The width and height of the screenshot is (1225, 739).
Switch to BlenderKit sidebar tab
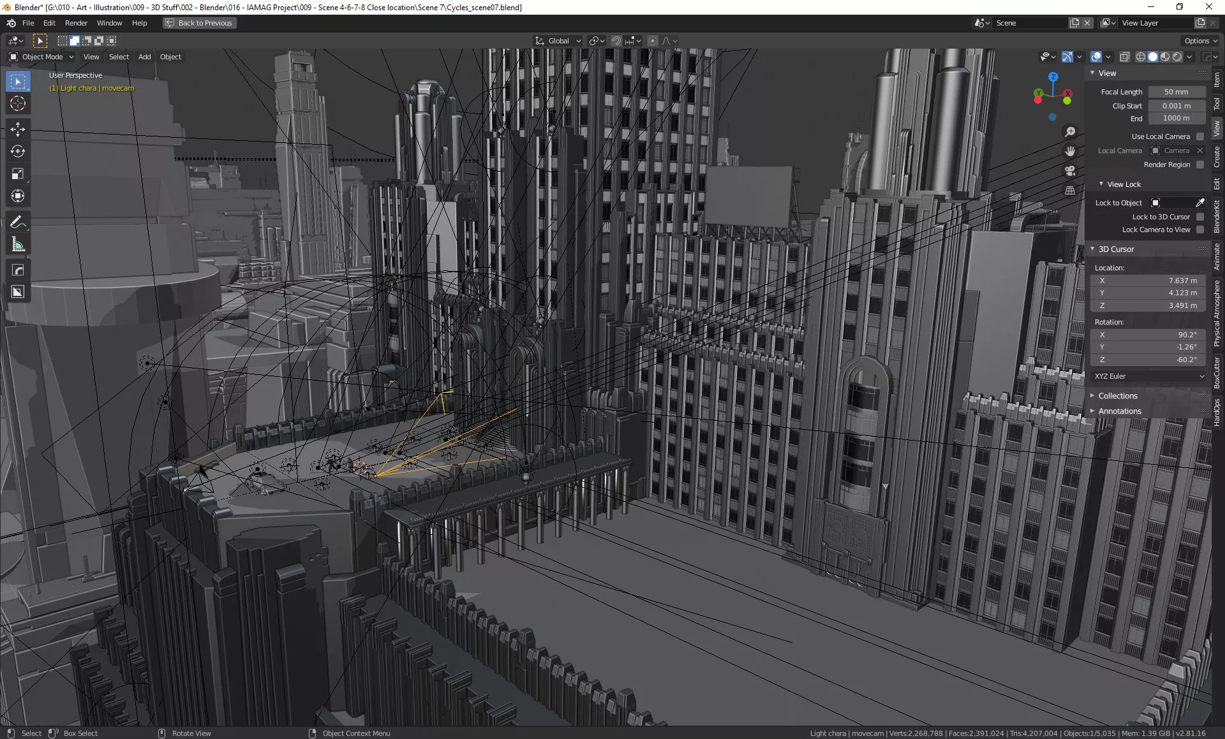coord(1217,217)
